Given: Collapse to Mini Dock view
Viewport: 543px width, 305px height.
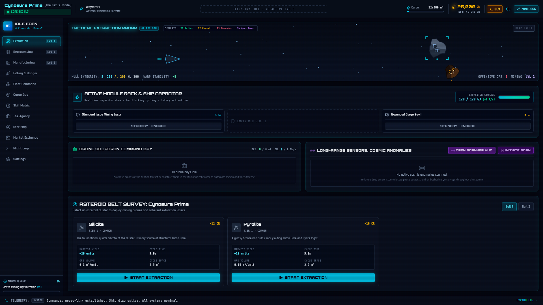Looking at the screenshot, I should click(x=526, y=9).
